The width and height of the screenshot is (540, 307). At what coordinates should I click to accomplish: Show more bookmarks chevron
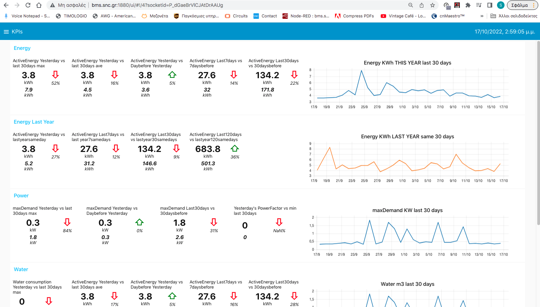point(482,16)
